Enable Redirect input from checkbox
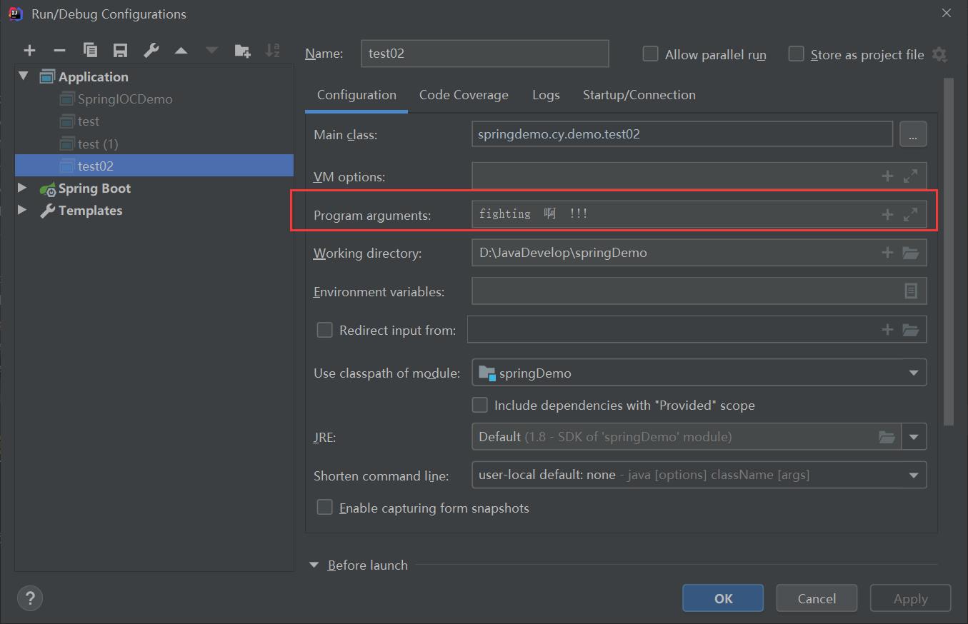The width and height of the screenshot is (968, 624). point(324,330)
